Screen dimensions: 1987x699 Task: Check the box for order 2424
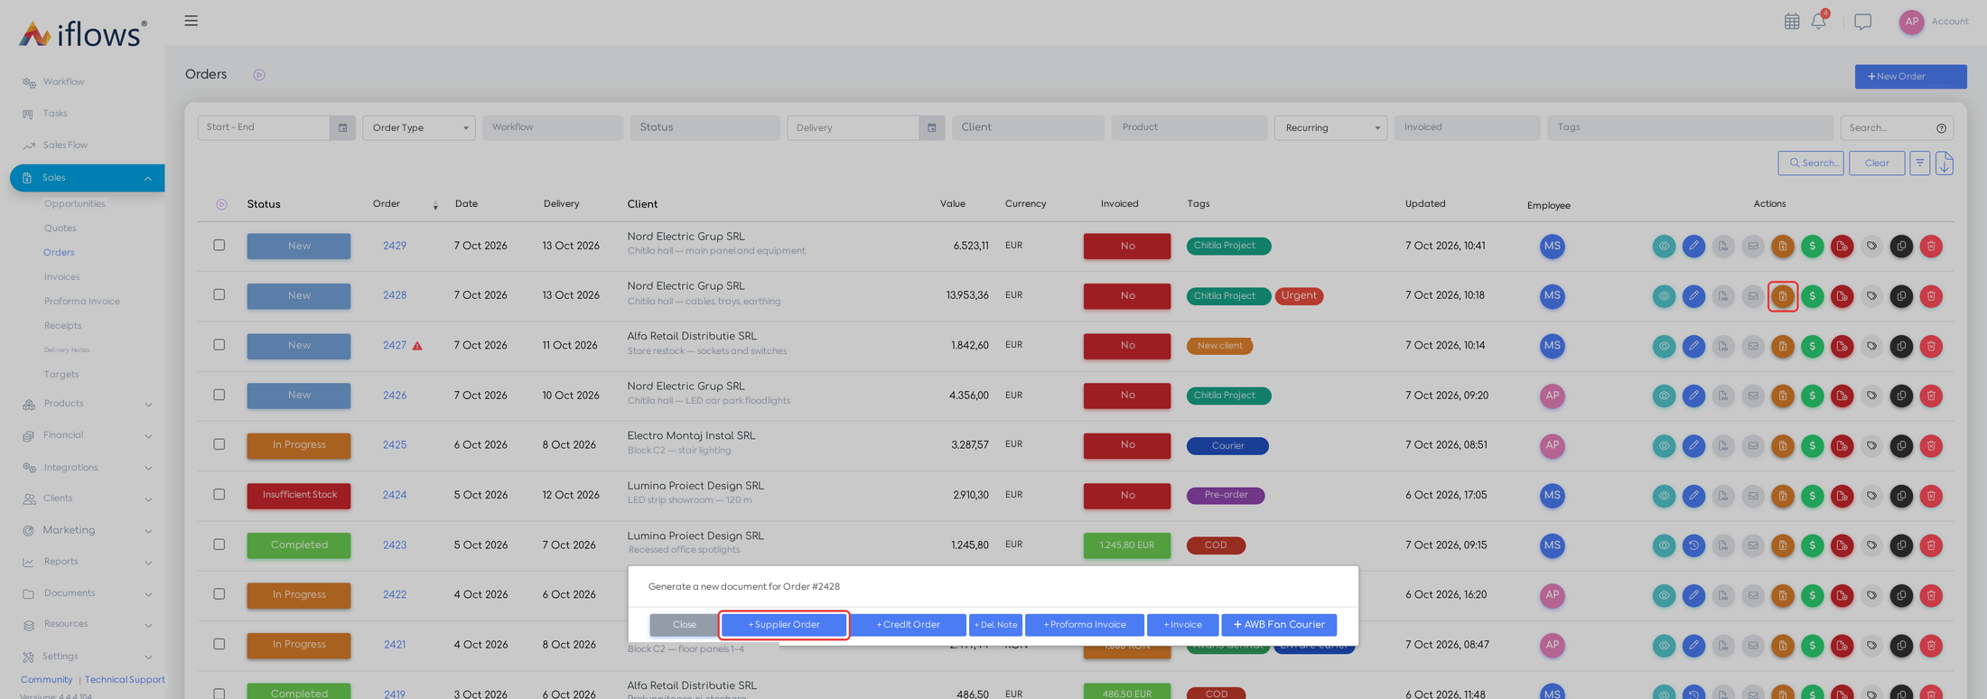coord(219,495)
